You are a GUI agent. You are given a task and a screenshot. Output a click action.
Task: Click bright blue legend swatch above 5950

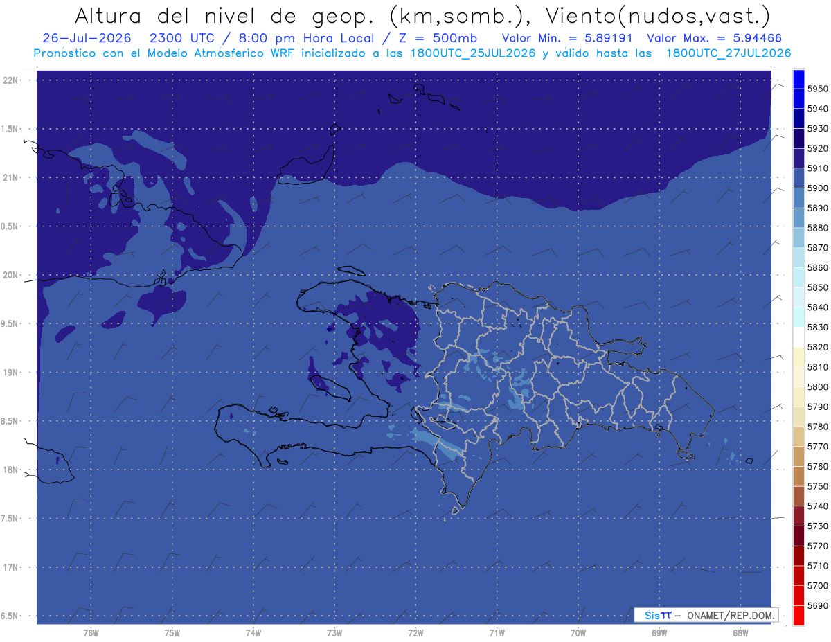[798, 79]
